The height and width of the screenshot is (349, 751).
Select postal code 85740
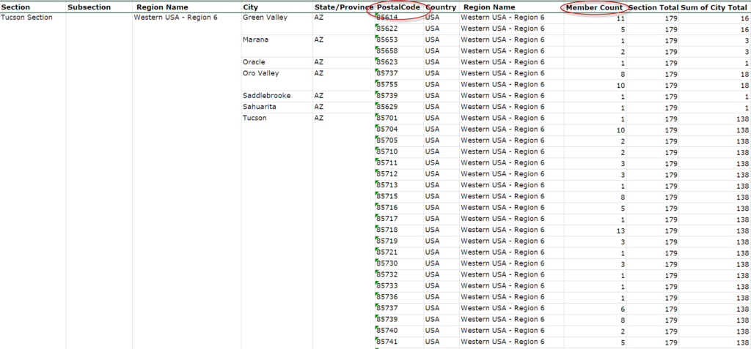[387, 331]
